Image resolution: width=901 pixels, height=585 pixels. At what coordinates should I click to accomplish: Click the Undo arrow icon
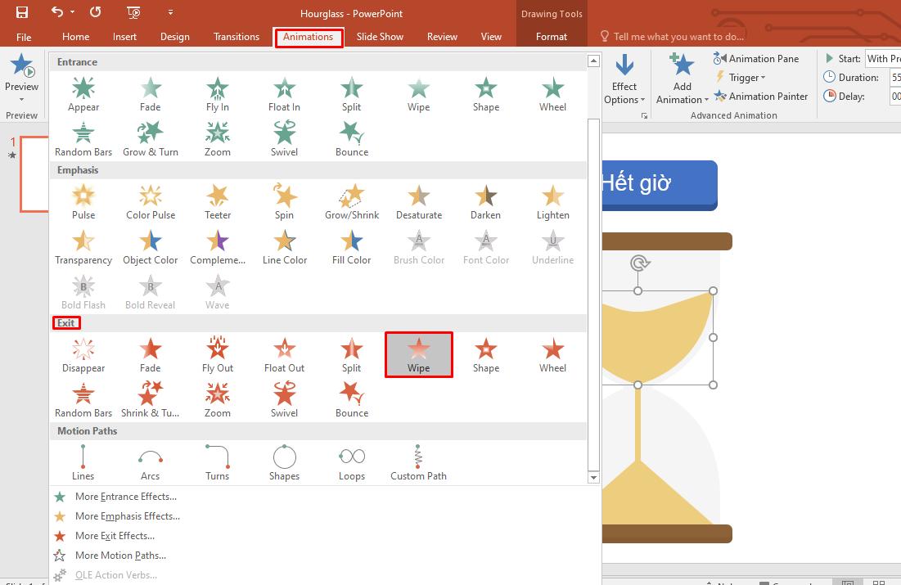point(57,11)
